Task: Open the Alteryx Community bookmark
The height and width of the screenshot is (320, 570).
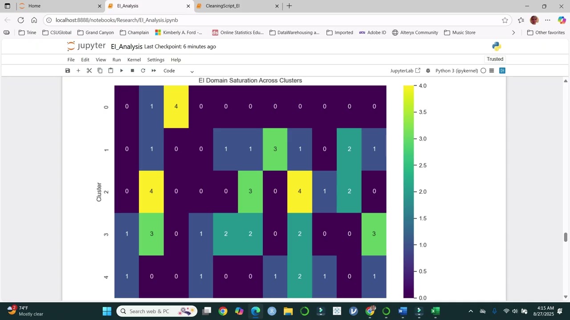Action: (x=415, y=32)
